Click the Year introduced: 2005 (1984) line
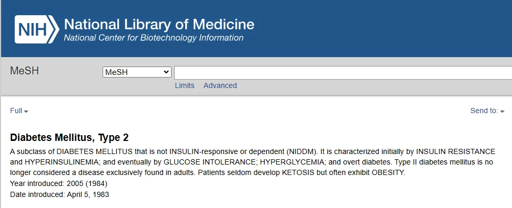 pos(59,183)
